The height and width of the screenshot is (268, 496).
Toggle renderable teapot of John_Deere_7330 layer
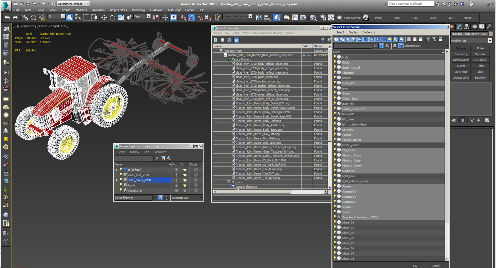pos(185,180)
